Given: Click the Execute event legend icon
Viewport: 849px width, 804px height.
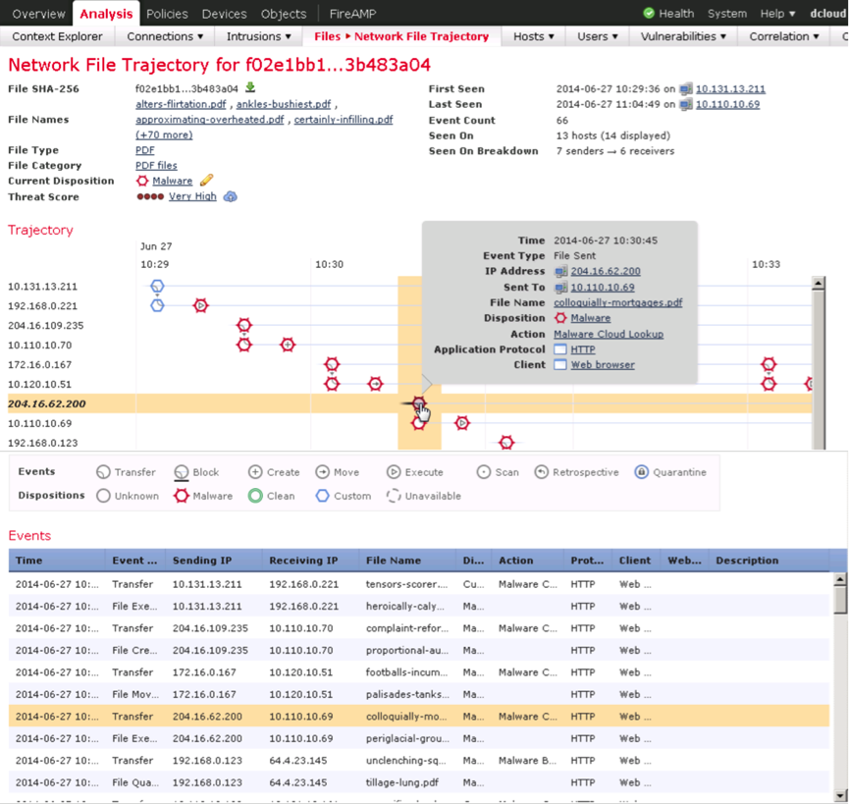Looking at the screenshot, I should pyautogui.click(x=394, y=472).
